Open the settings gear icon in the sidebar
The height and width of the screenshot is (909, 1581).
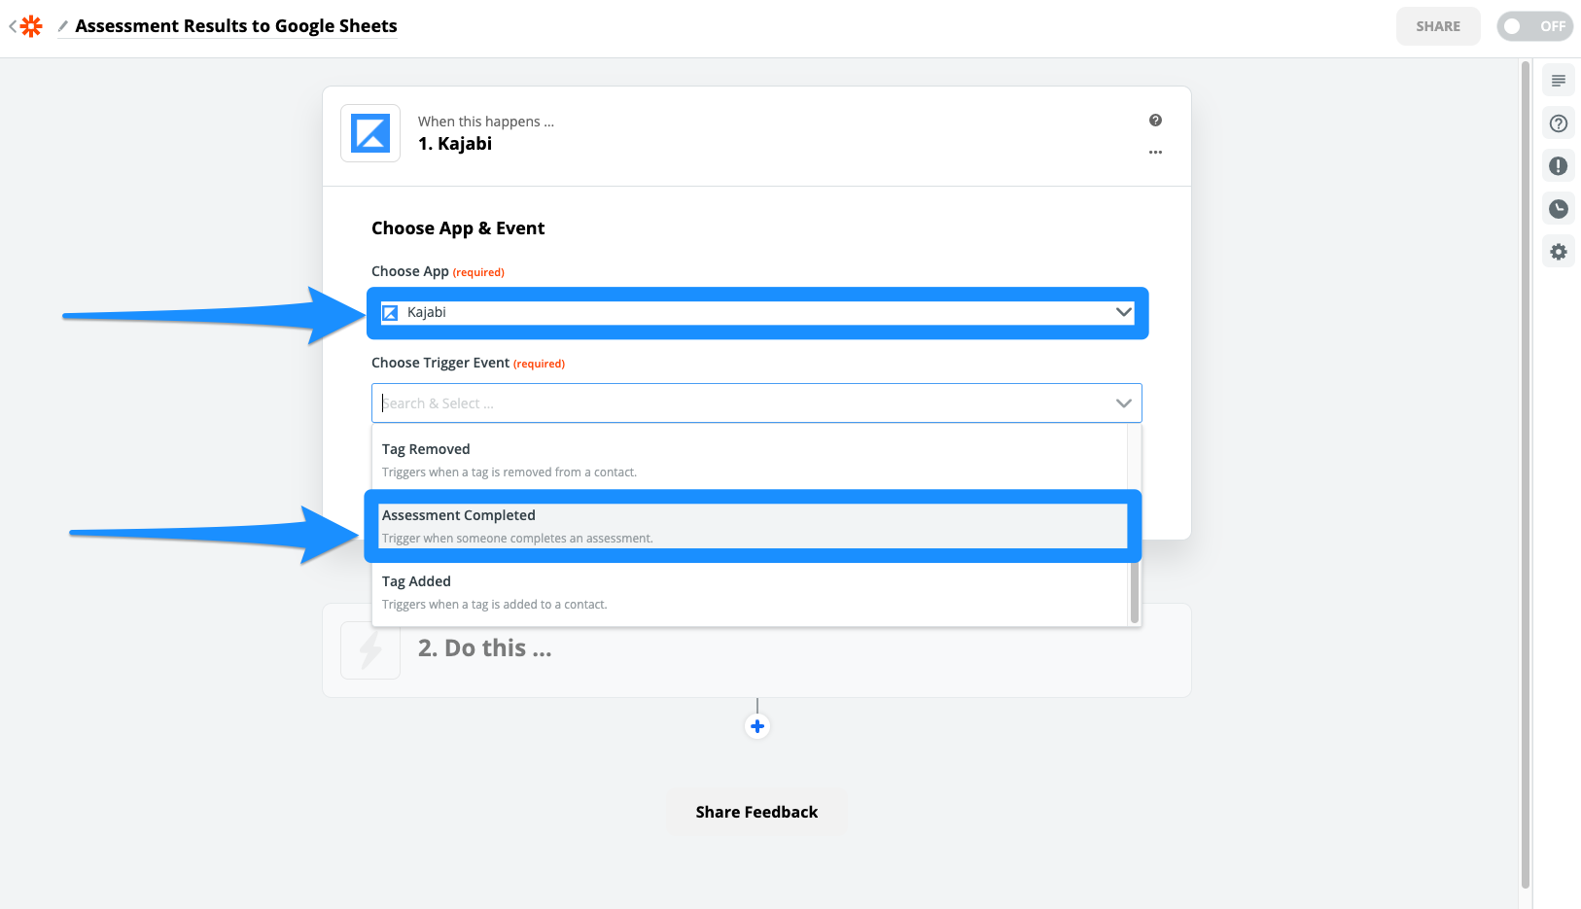click(x=1559, y=252)
